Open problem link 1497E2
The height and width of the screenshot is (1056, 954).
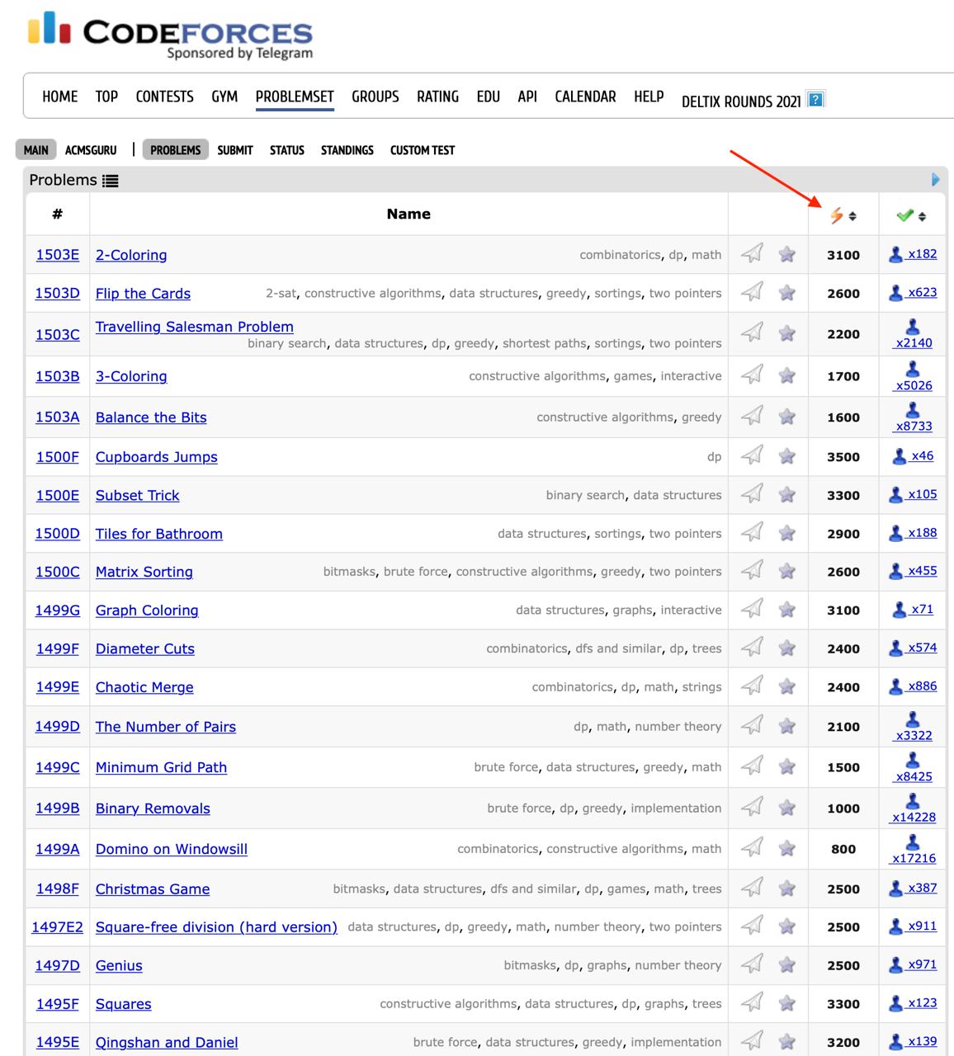click(58, 927)
